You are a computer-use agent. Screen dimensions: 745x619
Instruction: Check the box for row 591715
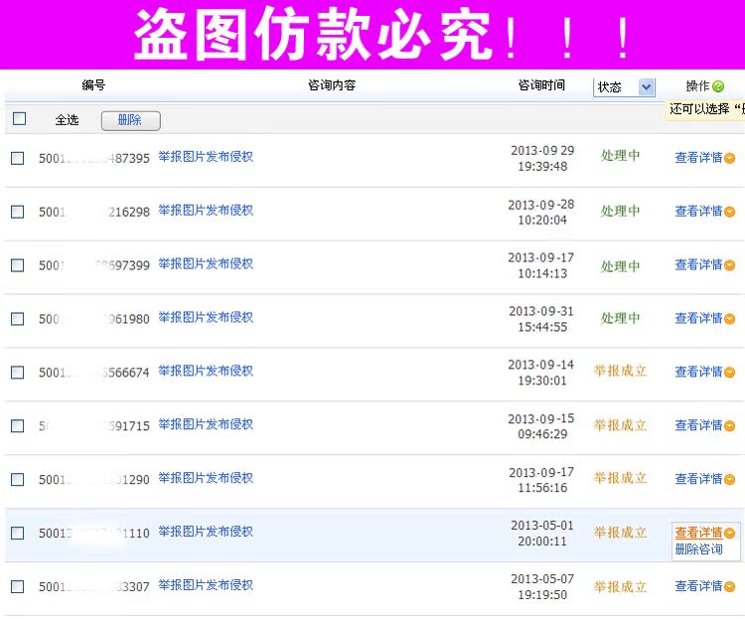point(18,425)
